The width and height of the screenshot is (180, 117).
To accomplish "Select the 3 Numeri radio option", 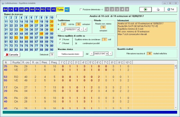I will (x=60, y=43).
